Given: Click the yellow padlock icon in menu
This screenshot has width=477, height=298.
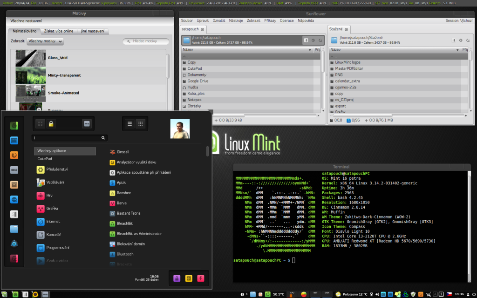Looking at the screenshot, I should (x=51, y=124).
